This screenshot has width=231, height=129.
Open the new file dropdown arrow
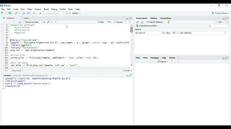[x=6, y=13]
